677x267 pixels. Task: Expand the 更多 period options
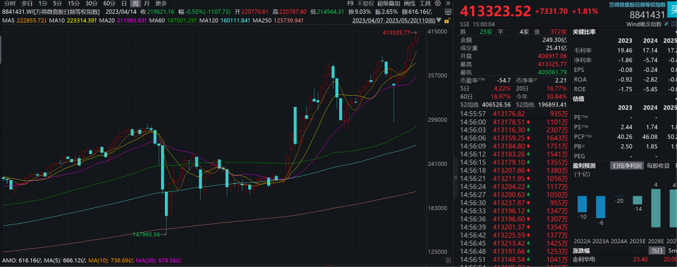[x=161, y=3]
